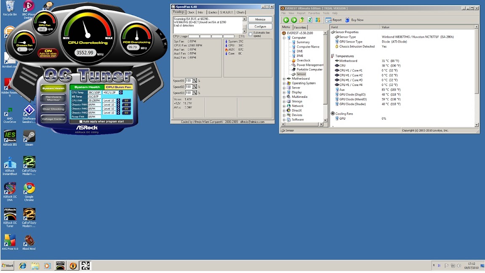
Task: Open Hardware Monitor in OC Tuner
Action: 53,99
